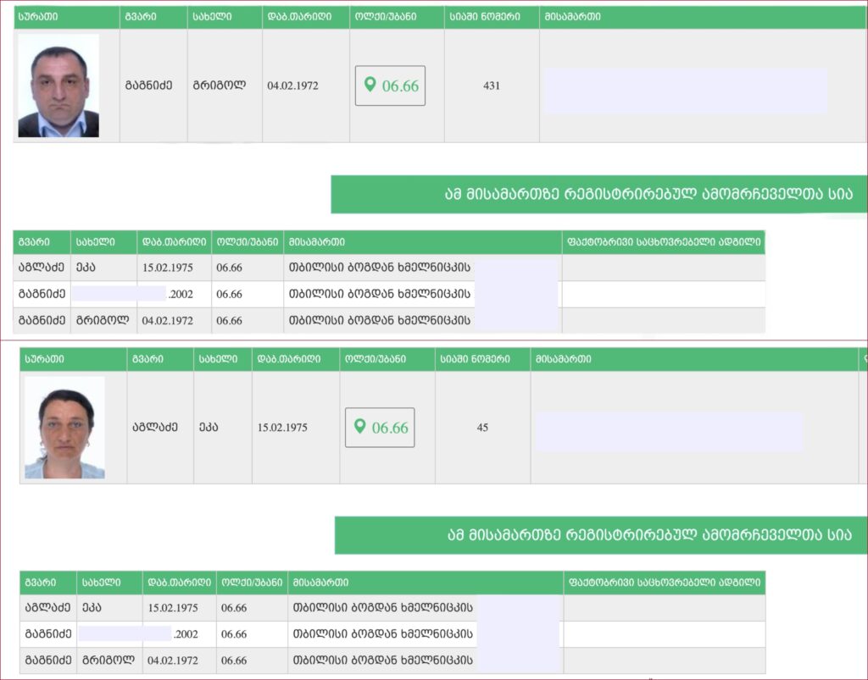The height and width of the screenshot is (680, 868).
Task: Select the გაგნიძე .2002 row in the table under record 45
Action: [392, 634]
